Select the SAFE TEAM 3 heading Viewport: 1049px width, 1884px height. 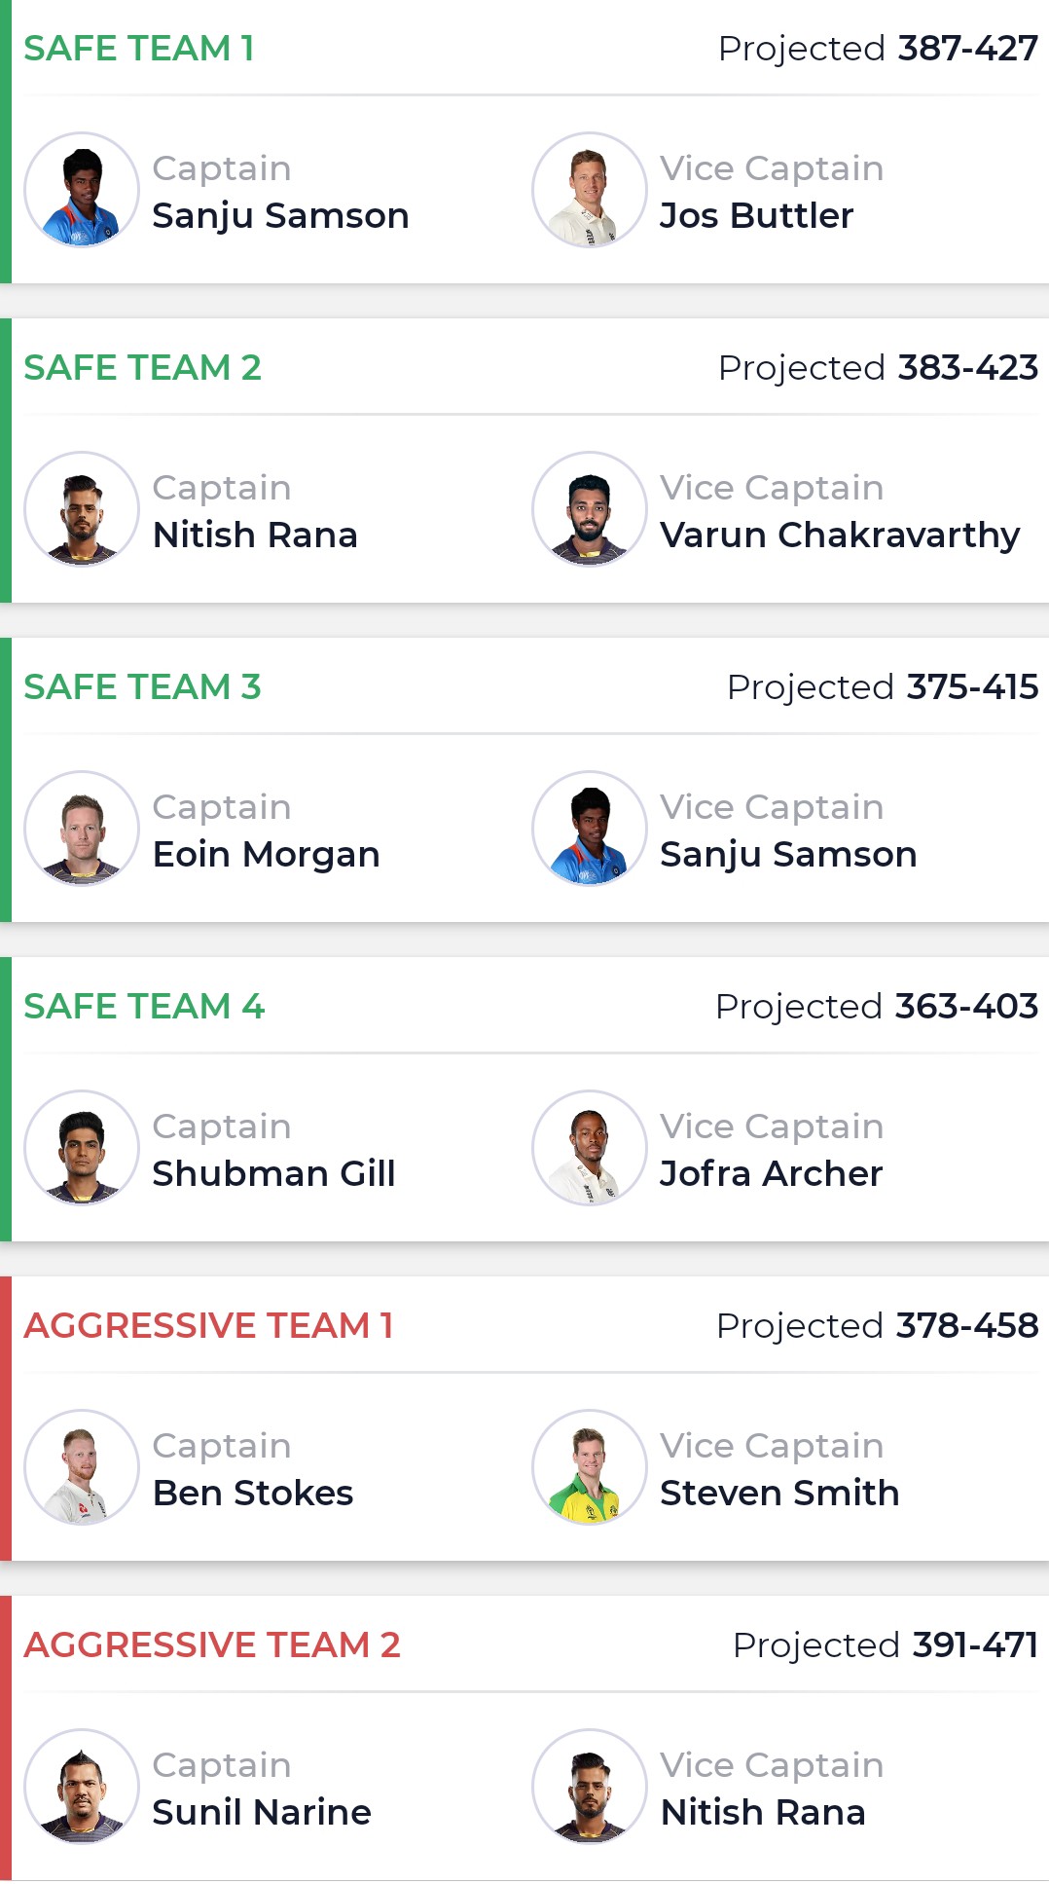click(x=143, y=686)
